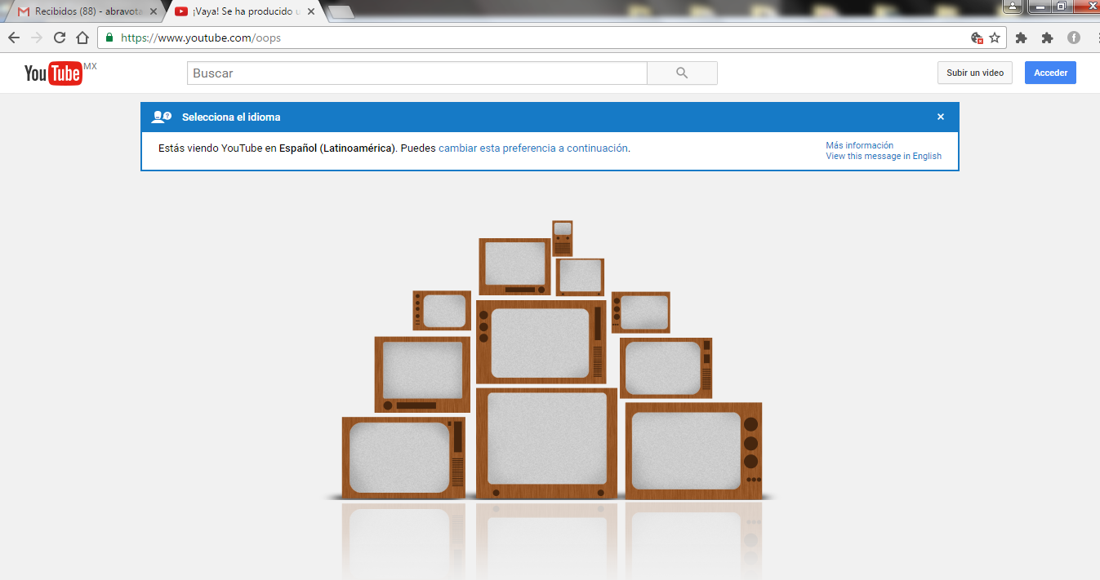Image resolution: width=1100 pixels, height=580 pixels.
Task: Focus the Buscar search field
Action: [416, 73]
